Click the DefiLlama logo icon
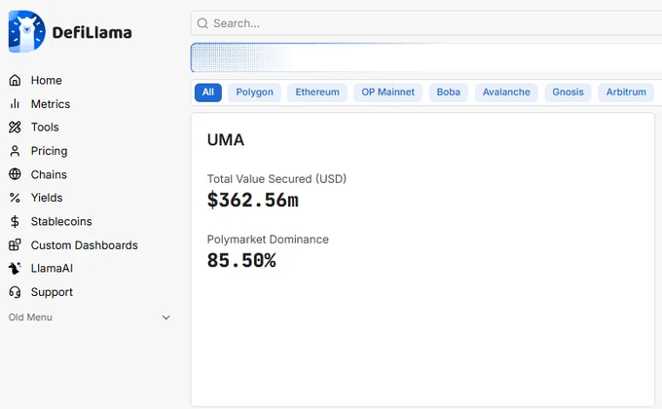The height and width of the screenshot is (409, 662). click(x=26, y=31)
